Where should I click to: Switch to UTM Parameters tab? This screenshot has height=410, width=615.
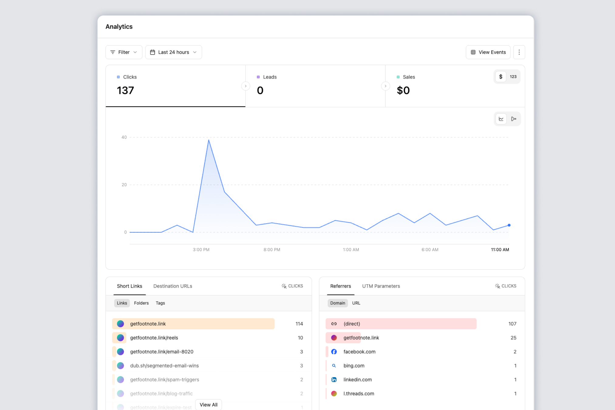pyautogui.click(x=381, y=286)
